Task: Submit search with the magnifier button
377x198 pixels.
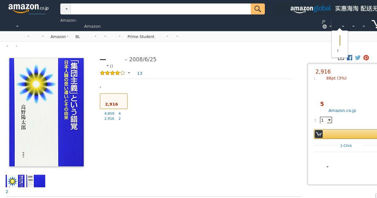Action: (258, 9)
